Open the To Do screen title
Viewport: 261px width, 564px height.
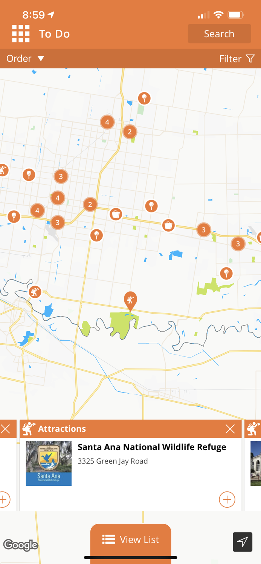pos(55,34)
